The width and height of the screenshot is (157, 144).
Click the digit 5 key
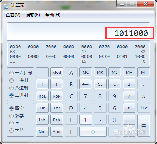100,108
